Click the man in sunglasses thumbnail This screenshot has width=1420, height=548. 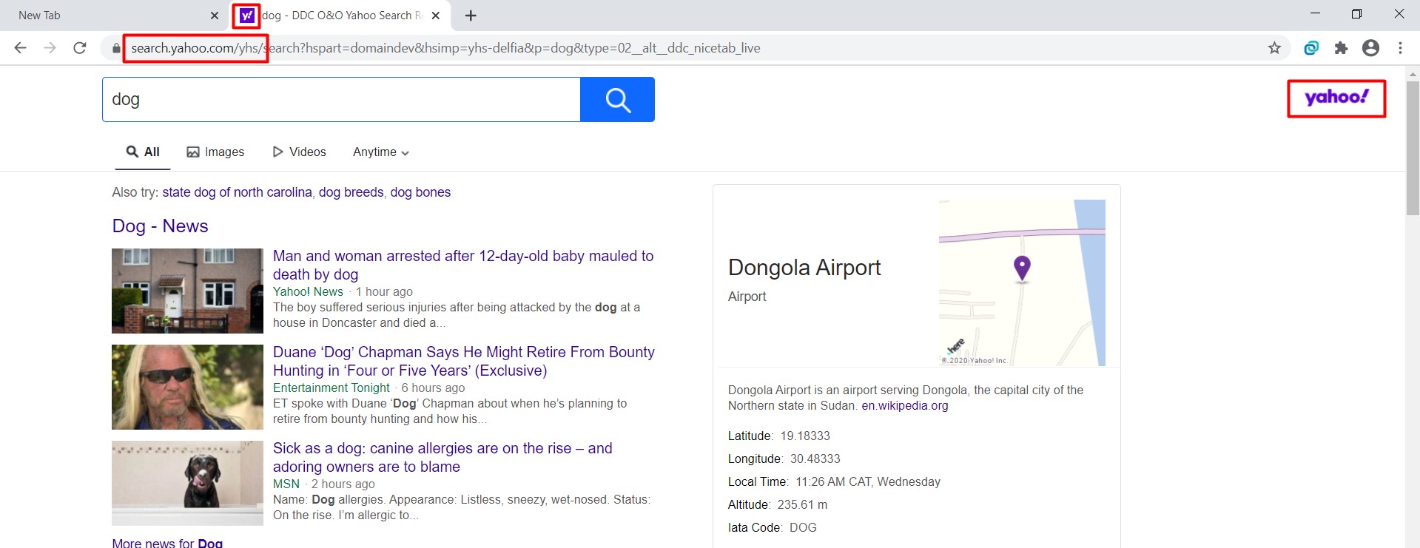(187, 387)
